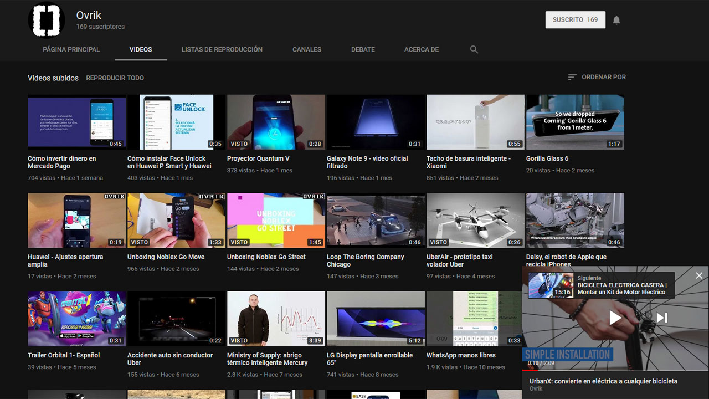This screenshot has width=709, height=399.
Task: Click the UberAir prototipo taxi volador title
Action: pyautogui.click(x=461, y=261)
